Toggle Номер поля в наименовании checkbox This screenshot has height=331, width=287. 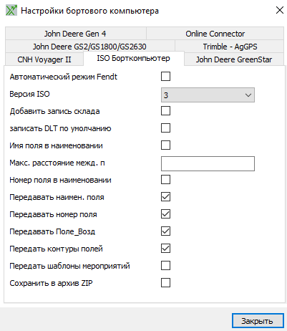(x=165, y=180)
